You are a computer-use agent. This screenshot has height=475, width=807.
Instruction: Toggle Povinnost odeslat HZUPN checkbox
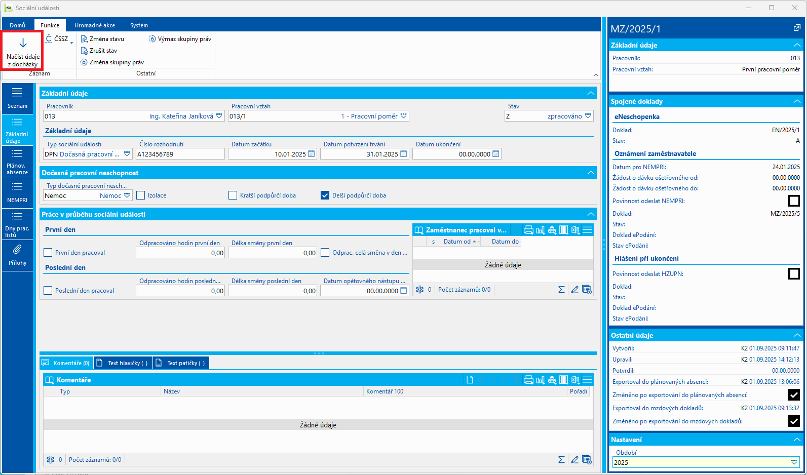pos(794,274)
